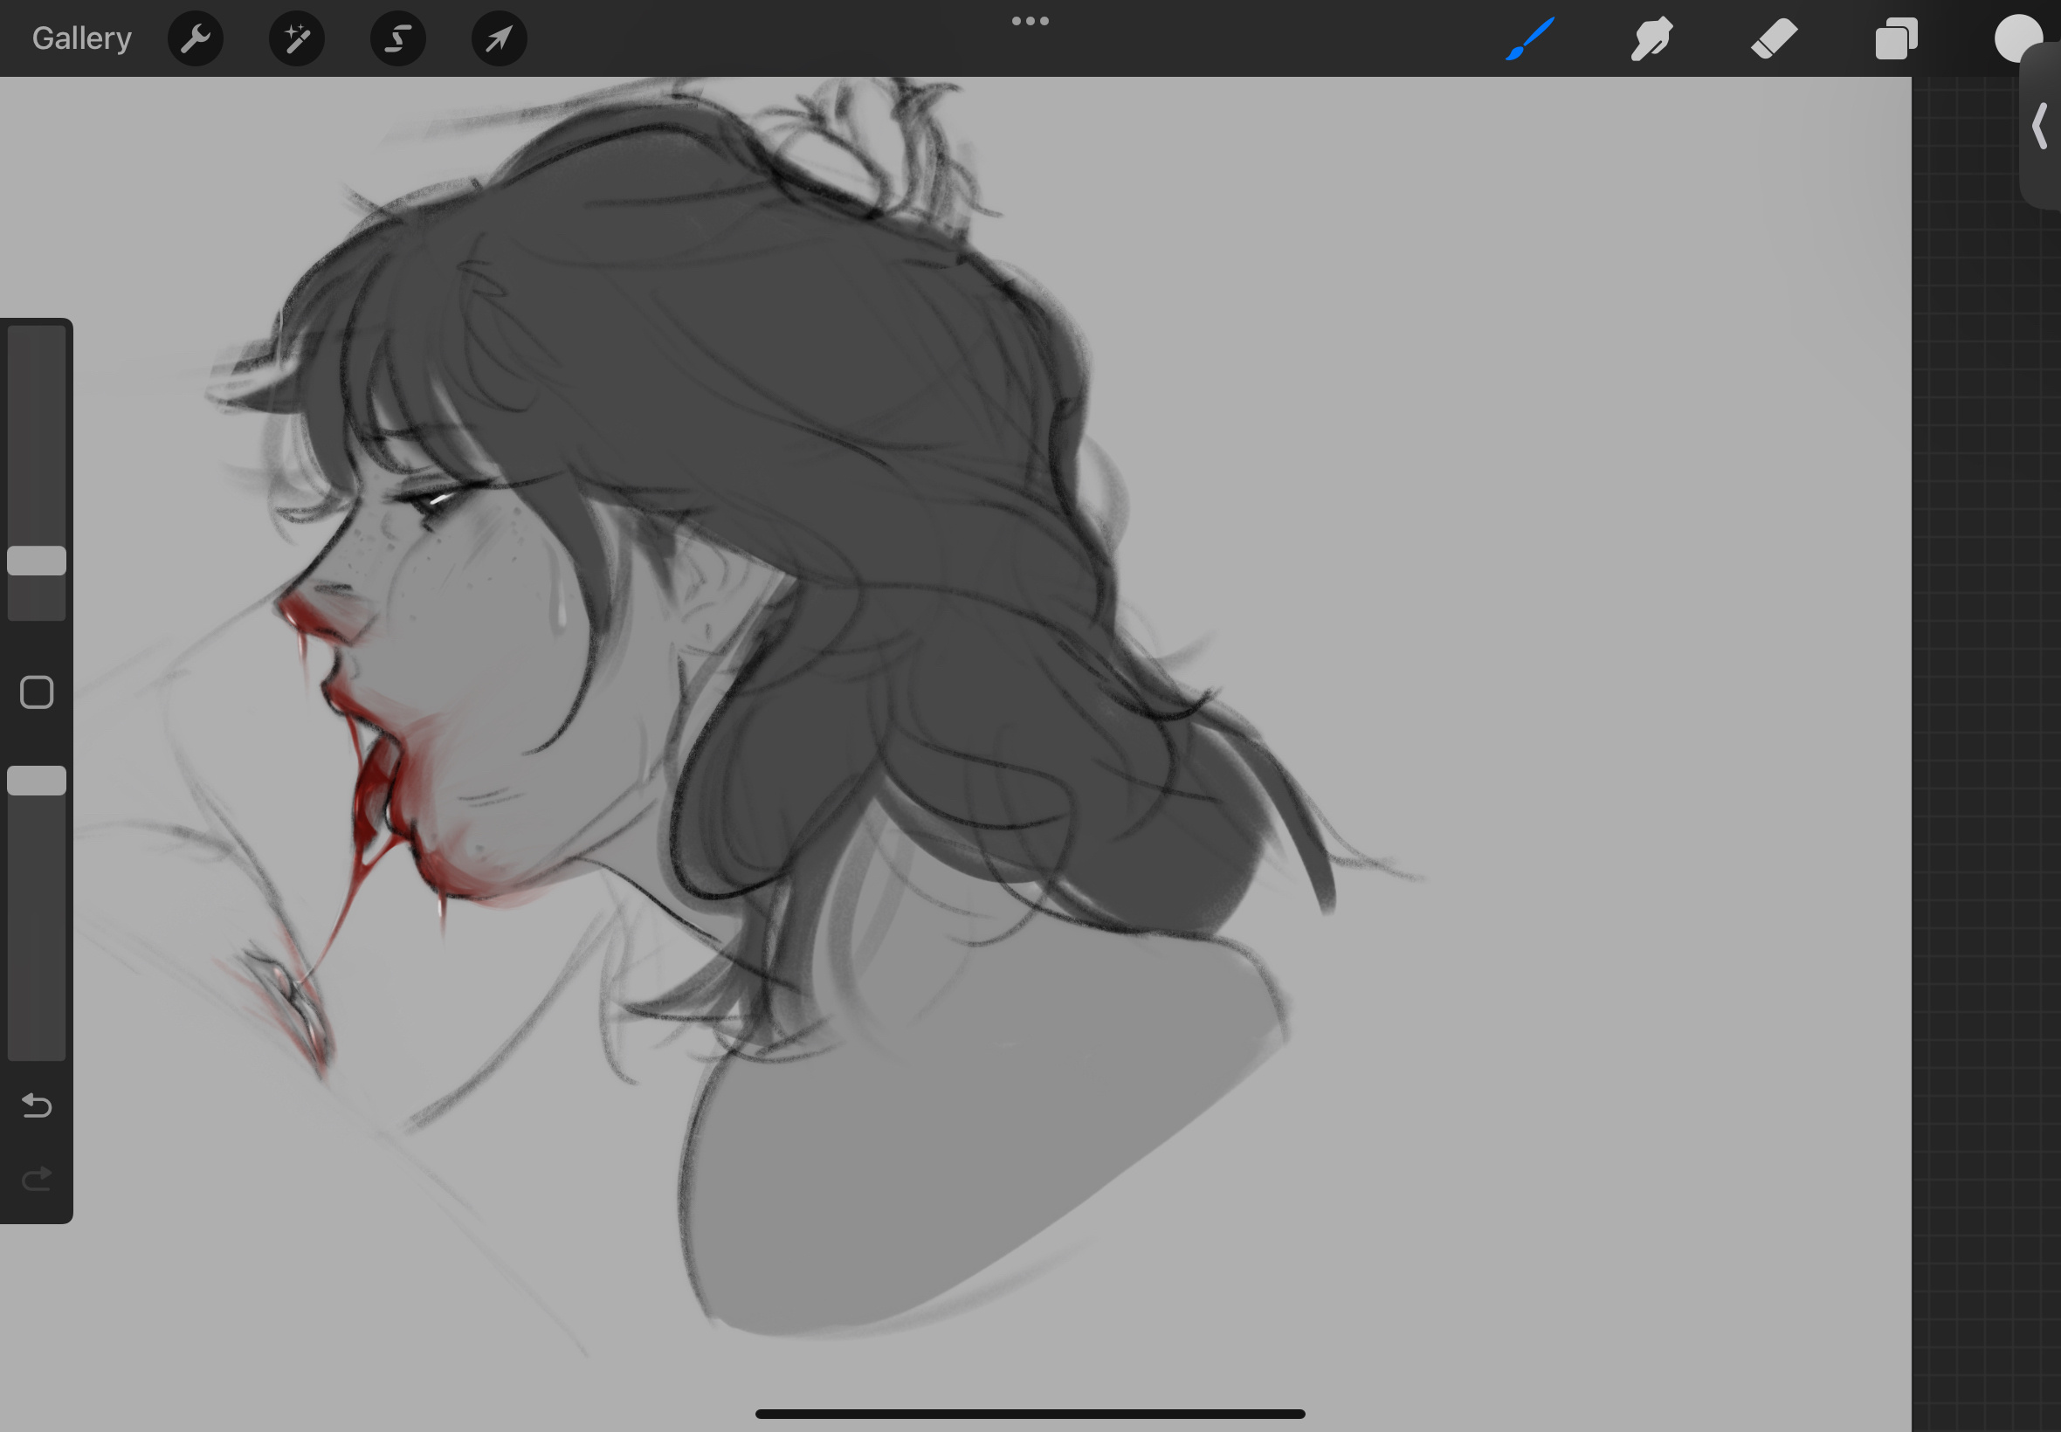Click the brush size slider handle
Viewport: 2061px width, 1432px height.
(37, 560)
